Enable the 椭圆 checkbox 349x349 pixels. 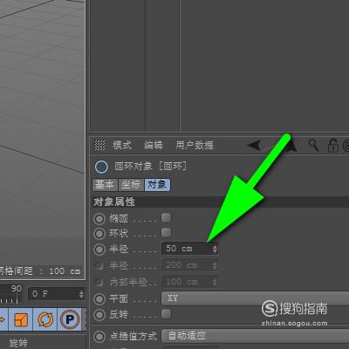coord(166,217)
